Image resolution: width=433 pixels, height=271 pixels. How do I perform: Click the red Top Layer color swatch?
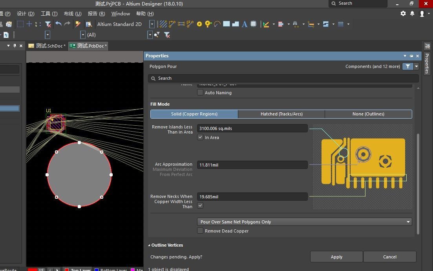[x=67, y=270]
